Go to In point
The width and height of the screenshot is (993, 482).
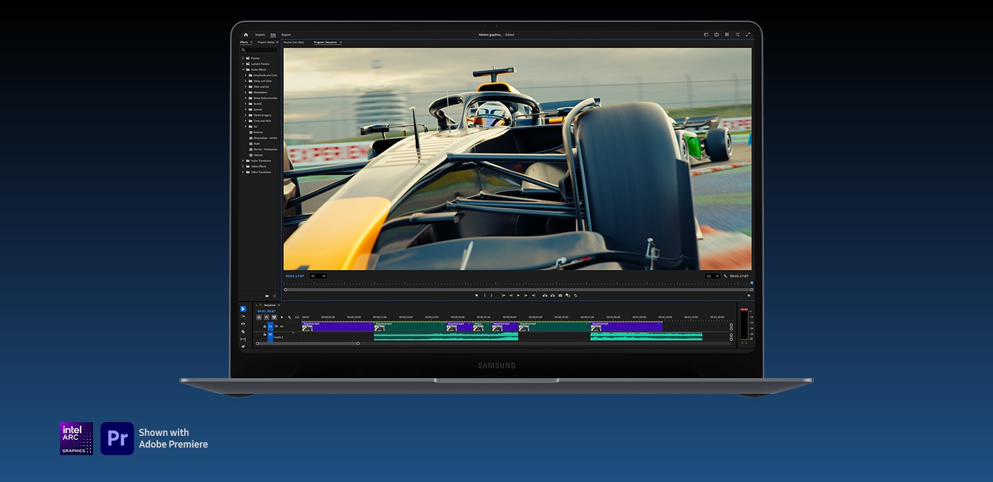tap(503, 295)
